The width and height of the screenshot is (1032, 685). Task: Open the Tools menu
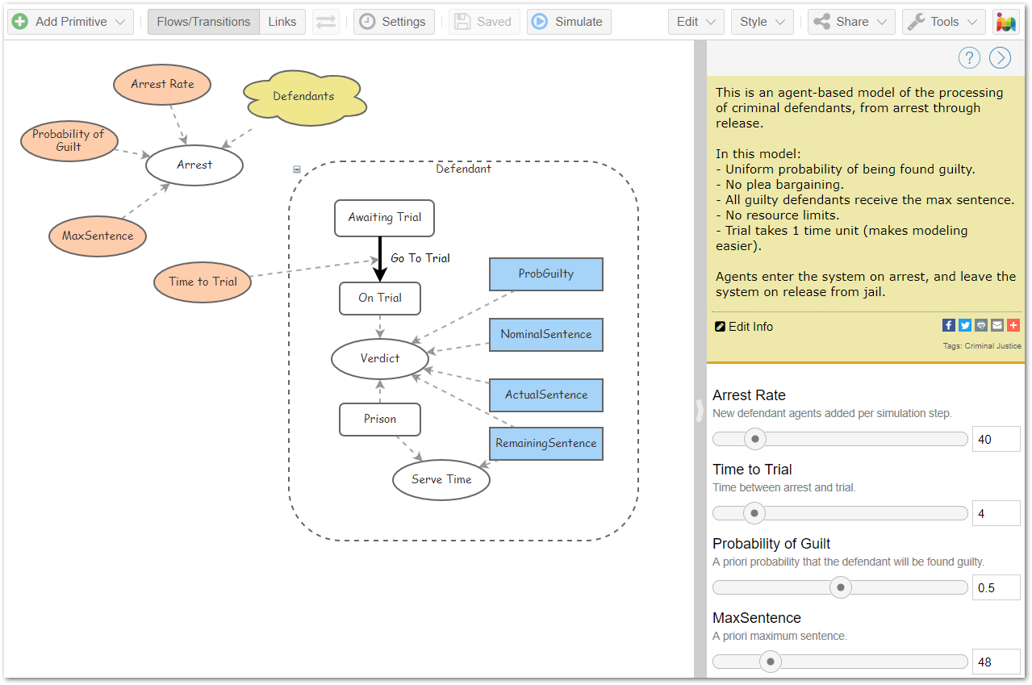coord(944,22)
